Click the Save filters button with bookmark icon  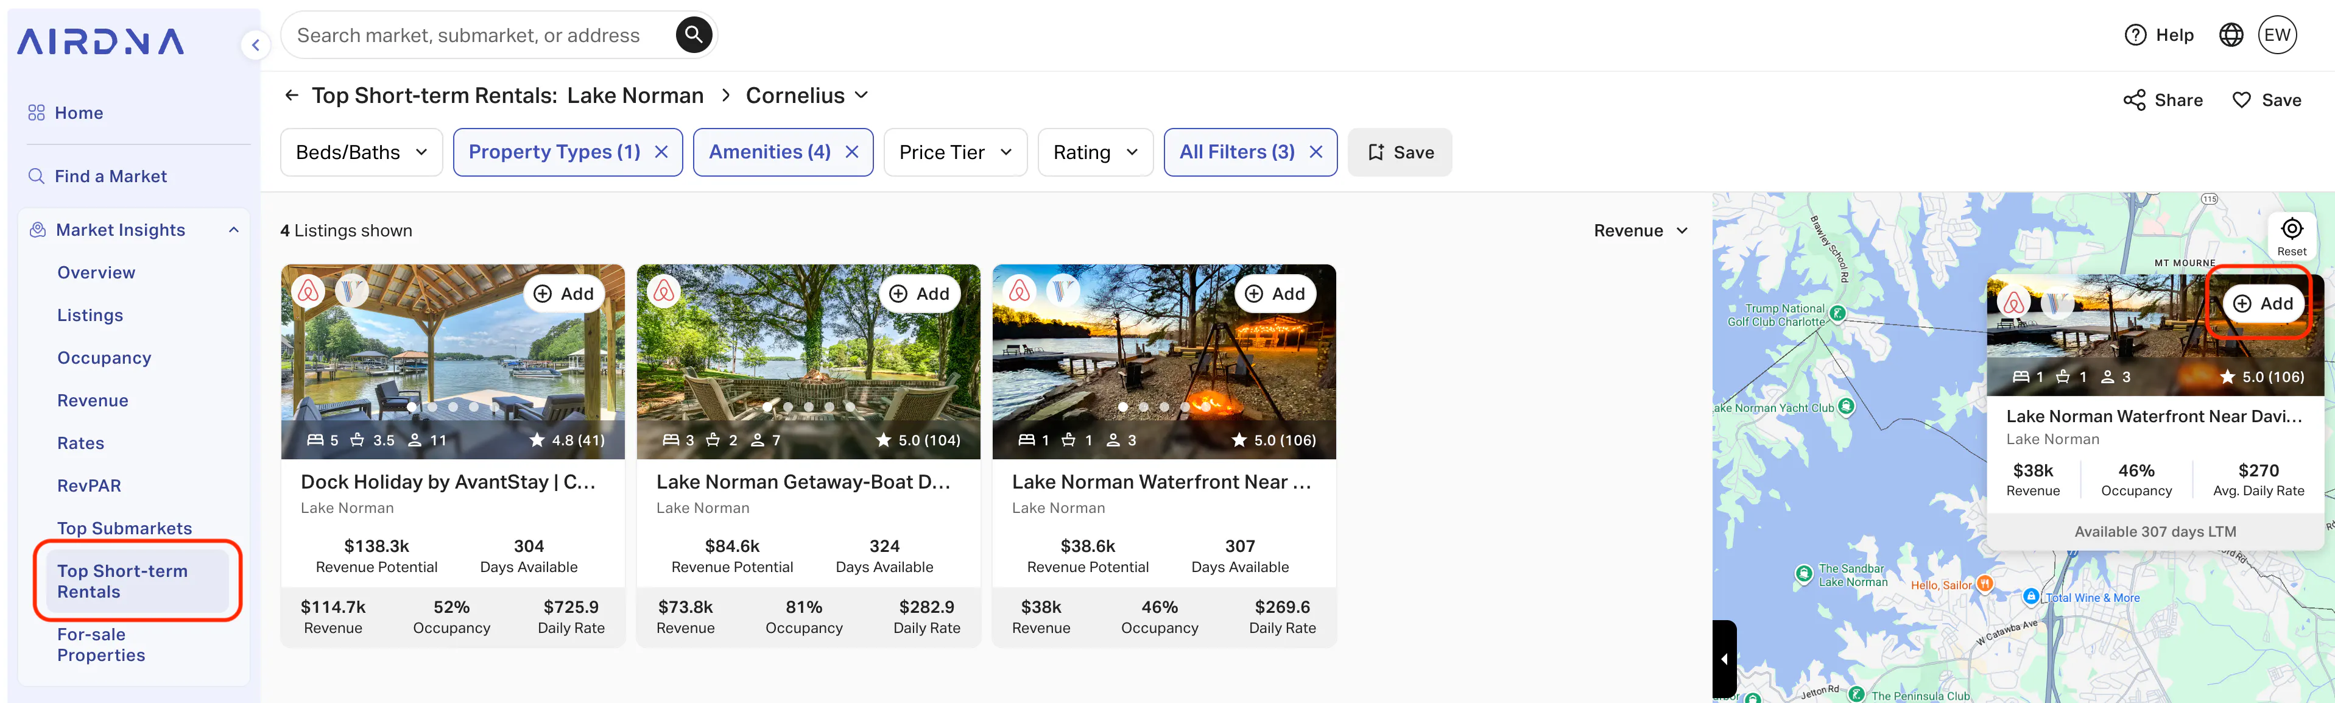[x=1400, y=152]
